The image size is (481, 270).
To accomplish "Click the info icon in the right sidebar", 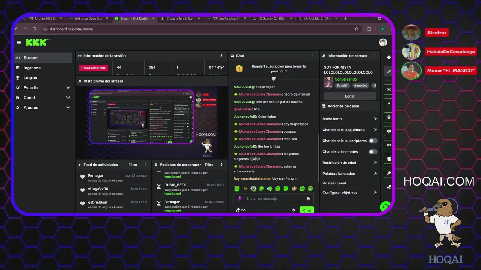I will (389, 57).
